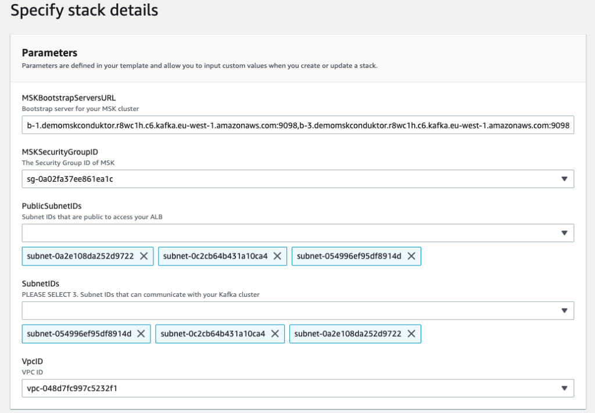Remove subnet-0a2e108da252d9722 from SubnetIDs
595x413 pixels.
411,333
